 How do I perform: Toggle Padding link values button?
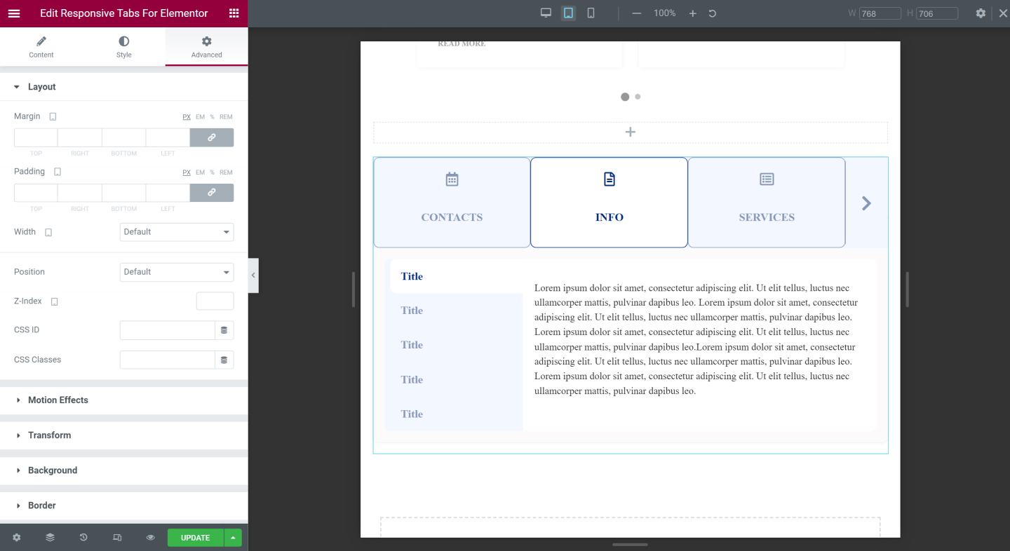212,193
